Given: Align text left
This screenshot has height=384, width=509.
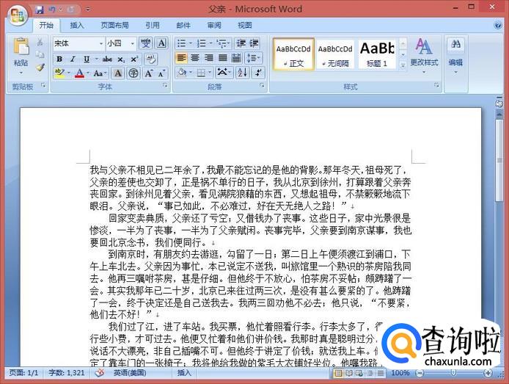Looking at the screenshot, I should coord(181,58).
